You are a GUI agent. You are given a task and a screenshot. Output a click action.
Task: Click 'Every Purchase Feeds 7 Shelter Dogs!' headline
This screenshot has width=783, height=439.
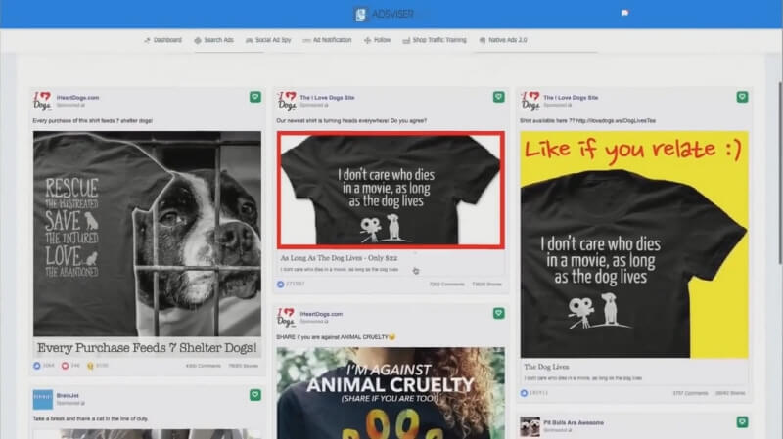click(148, 348)
